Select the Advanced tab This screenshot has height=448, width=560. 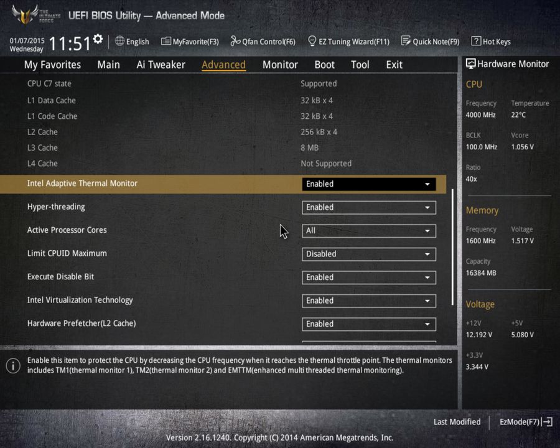pyautogui.click(x=223, y=65)
